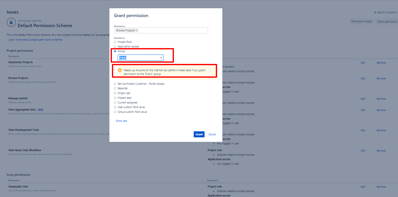
Task: Click the Search Jira admin magnifier icon
Action: click(375, 13)
